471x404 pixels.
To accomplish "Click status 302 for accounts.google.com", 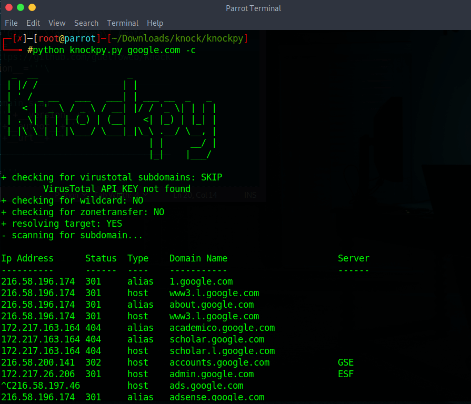I will [x=93, y=362].
